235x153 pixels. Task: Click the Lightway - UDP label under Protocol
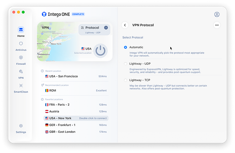[93, 33]
